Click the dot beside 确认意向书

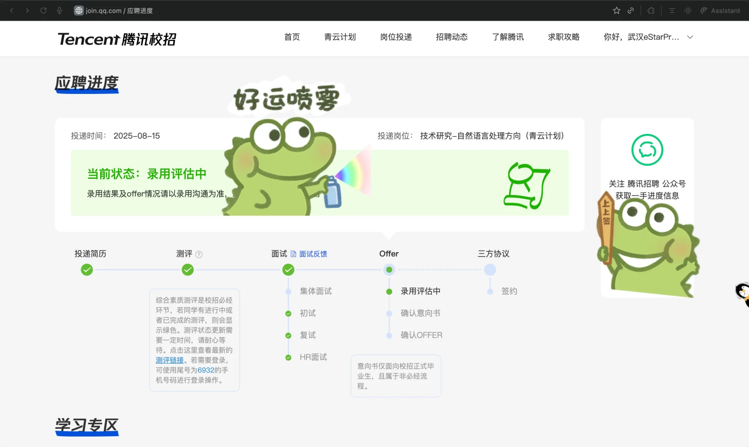tap(389, 314)
